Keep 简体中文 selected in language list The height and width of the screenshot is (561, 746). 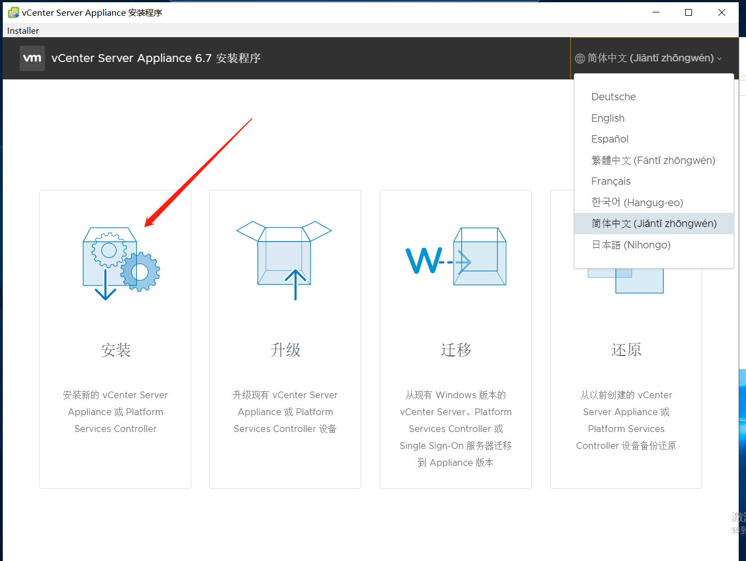654,223
